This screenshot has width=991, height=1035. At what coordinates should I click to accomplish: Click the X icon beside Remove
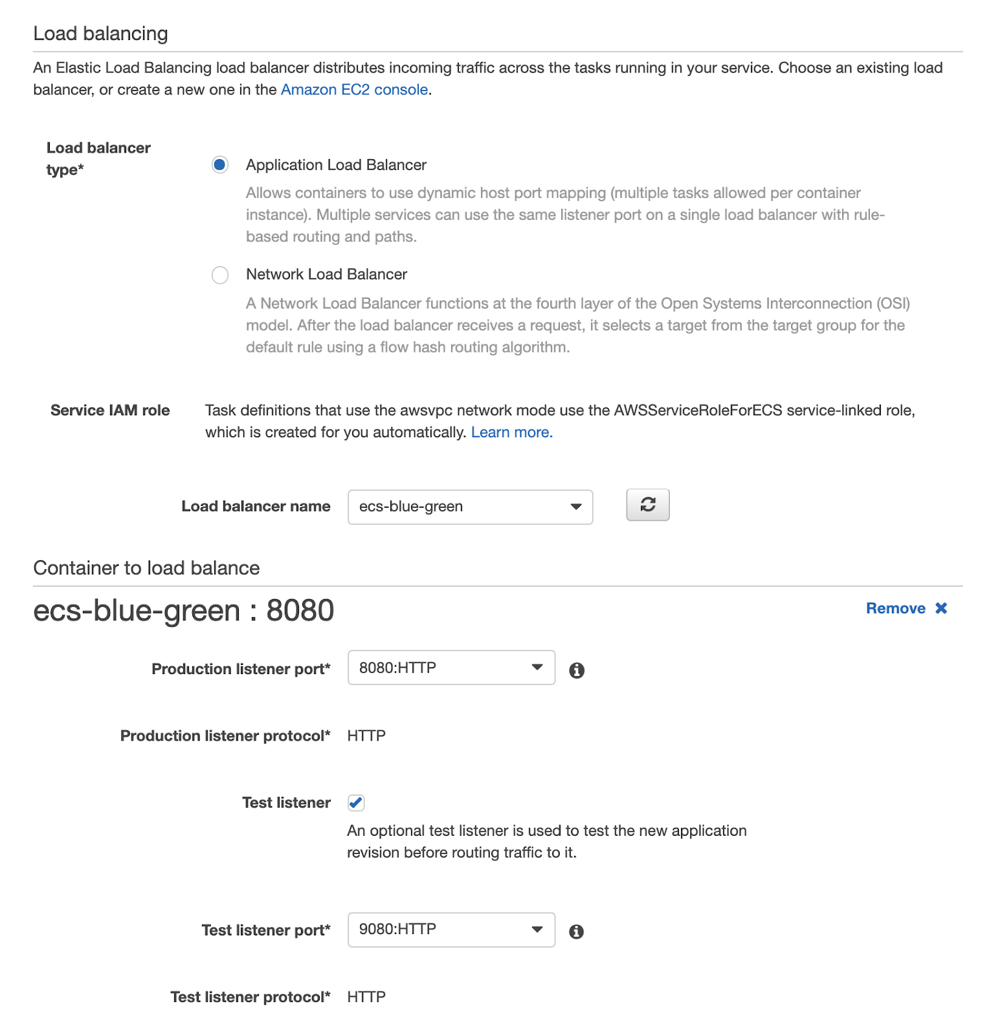[x=941, y=608]
